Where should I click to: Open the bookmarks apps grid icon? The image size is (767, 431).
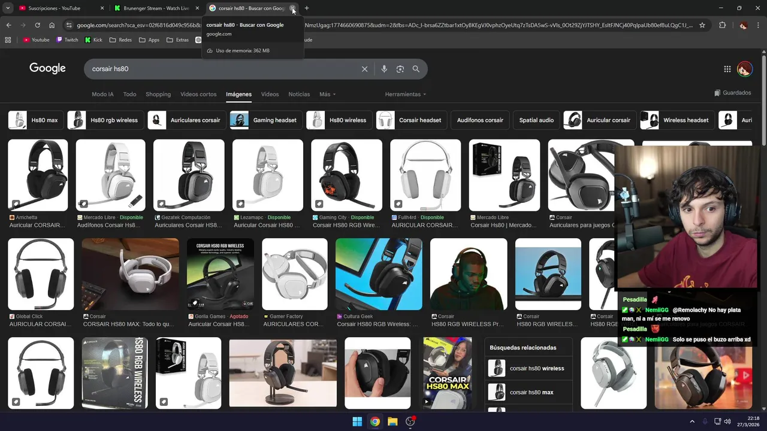(8, 40)
